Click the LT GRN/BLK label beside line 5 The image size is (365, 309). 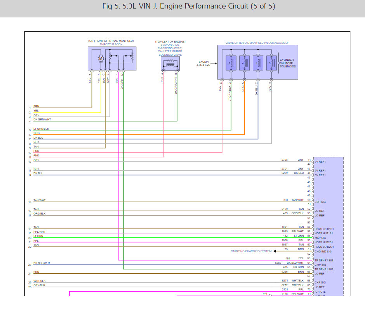coord(41,129)
